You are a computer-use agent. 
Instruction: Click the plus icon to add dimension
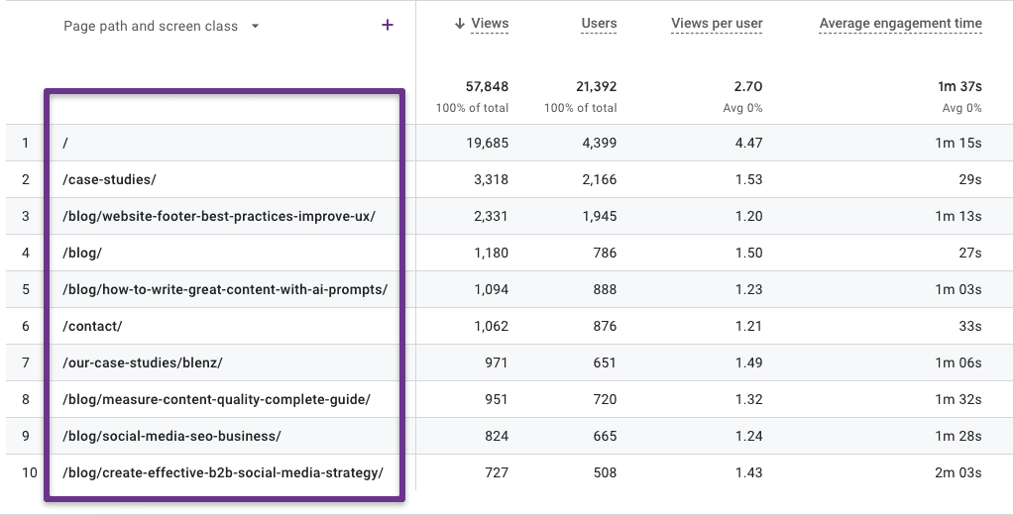[387, 26]
